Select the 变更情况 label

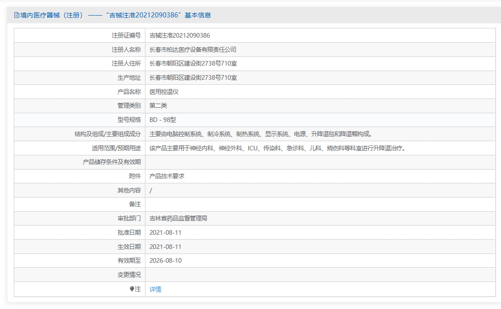coord(129,275)
